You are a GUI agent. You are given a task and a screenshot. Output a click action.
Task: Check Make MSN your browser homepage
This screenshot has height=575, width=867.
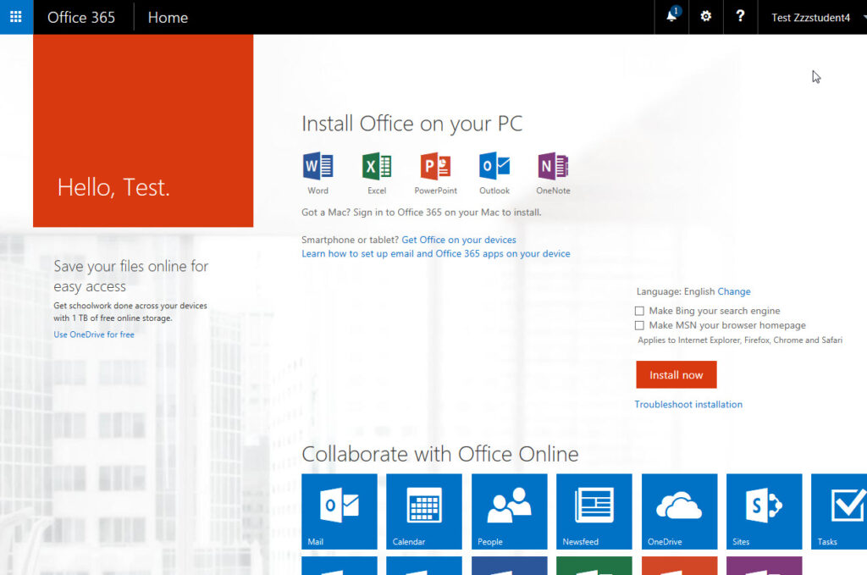(639, 324)
